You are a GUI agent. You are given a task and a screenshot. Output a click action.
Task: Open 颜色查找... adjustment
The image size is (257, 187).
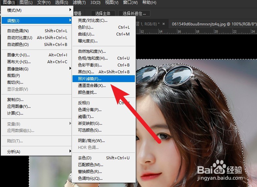point(104,92)
